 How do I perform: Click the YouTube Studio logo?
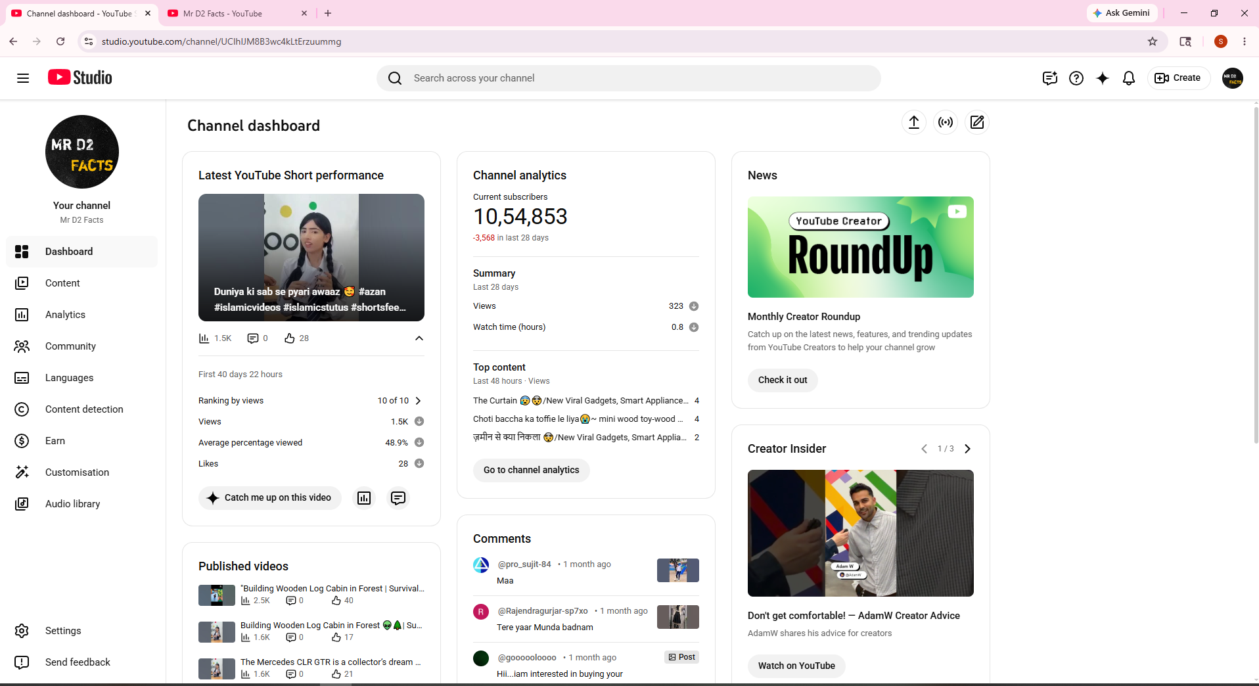pos(80,78)
